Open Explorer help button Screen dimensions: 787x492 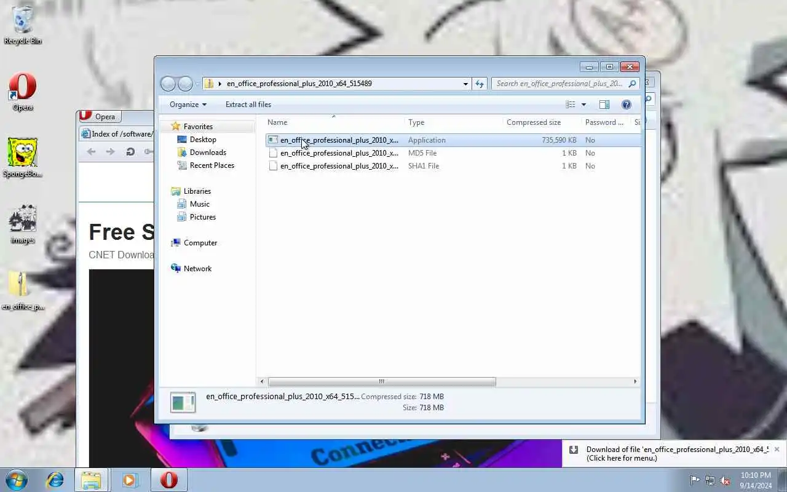click(627, 105)
